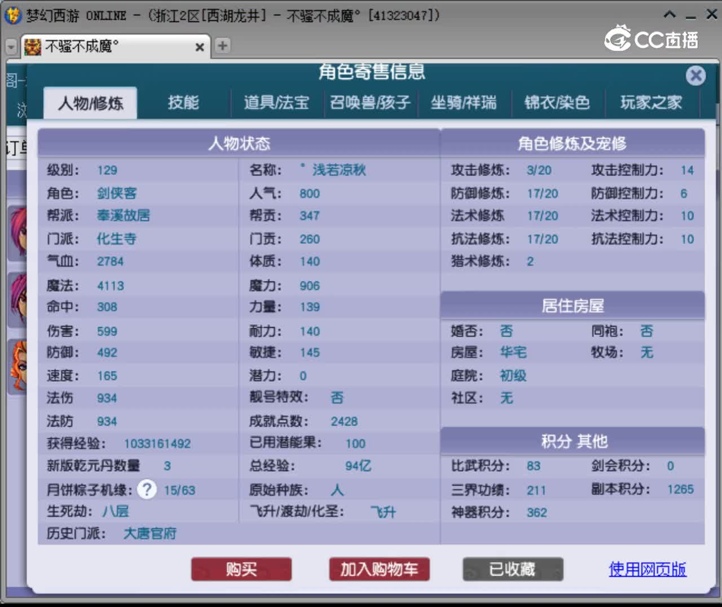Viewport: 722px width, 607px height.
Task: Click the 三界功绩 value 211
Action: click(536, 490)
